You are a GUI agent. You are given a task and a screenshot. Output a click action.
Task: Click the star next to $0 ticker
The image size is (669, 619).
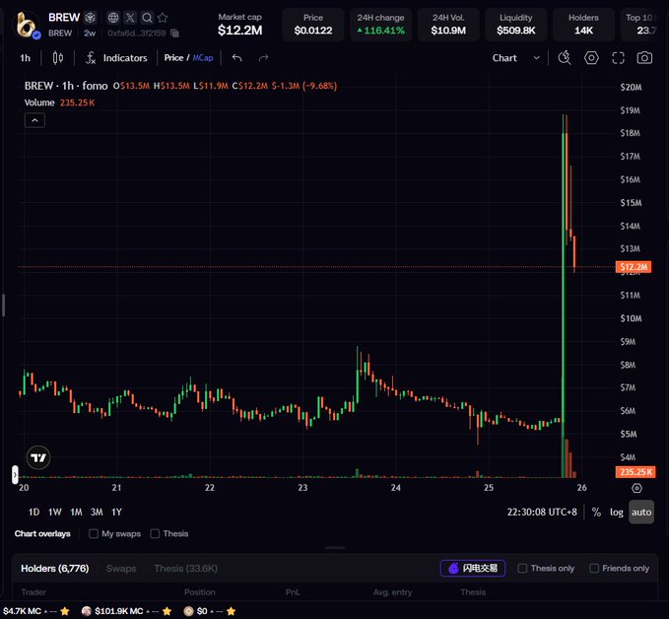pos(231,611)
